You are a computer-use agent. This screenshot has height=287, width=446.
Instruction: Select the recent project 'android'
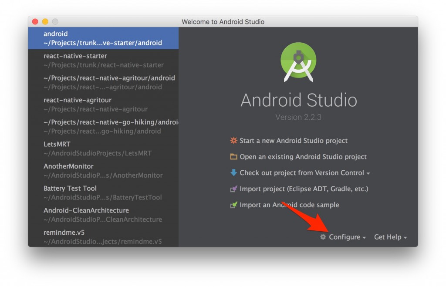103,38
